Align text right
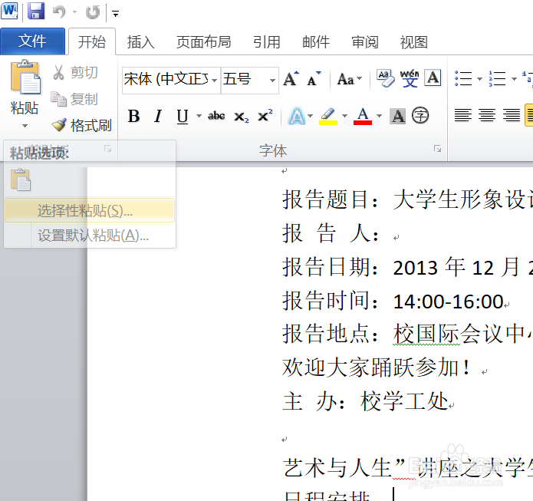This screenshot has height=501, width=533. click(512, 115)
